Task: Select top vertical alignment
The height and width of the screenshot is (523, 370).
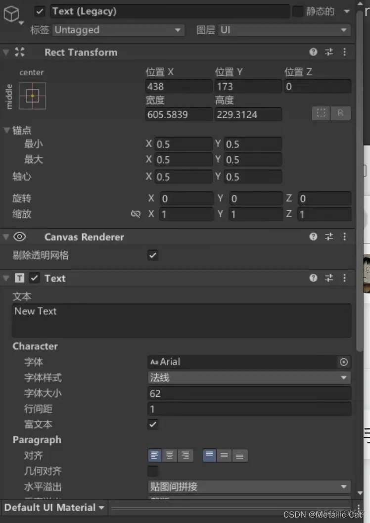Action: 209,455
